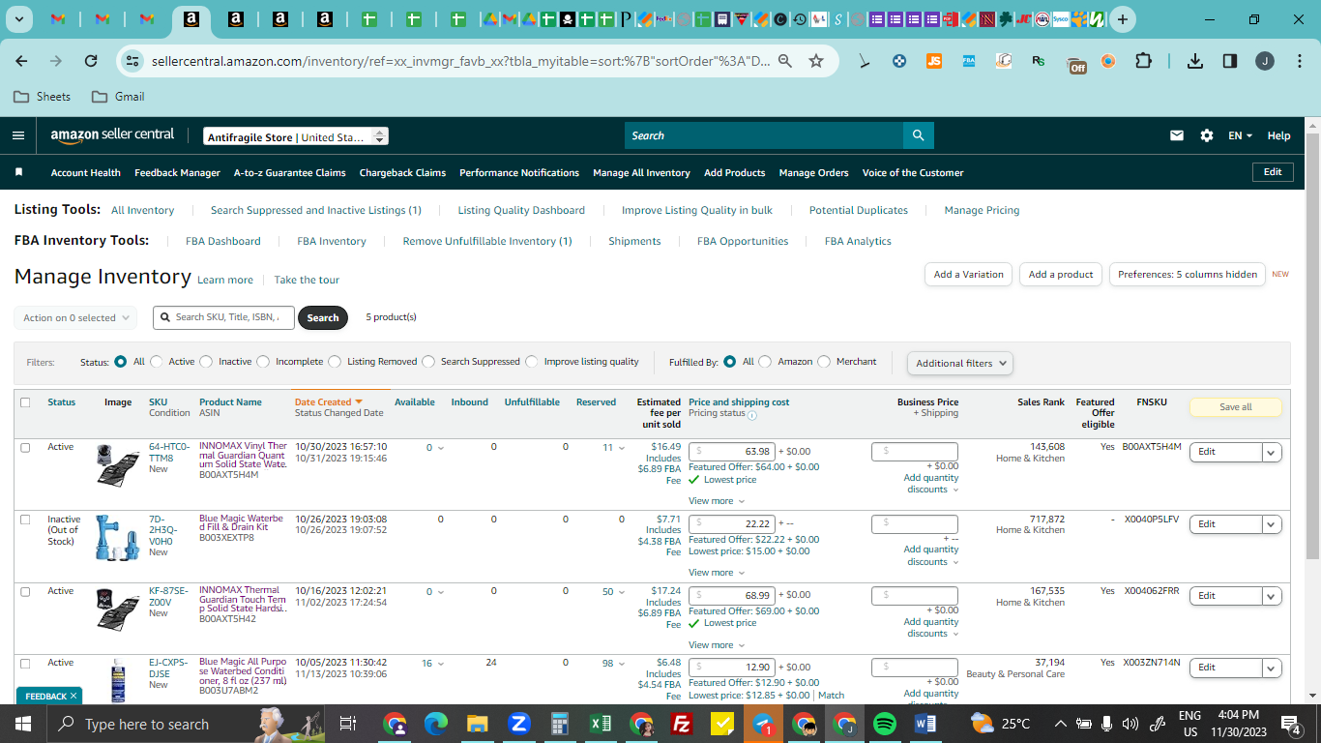Screen dimensions: 1321x743
Task: Open the EN language dropdown
Action: [1241, 135]
